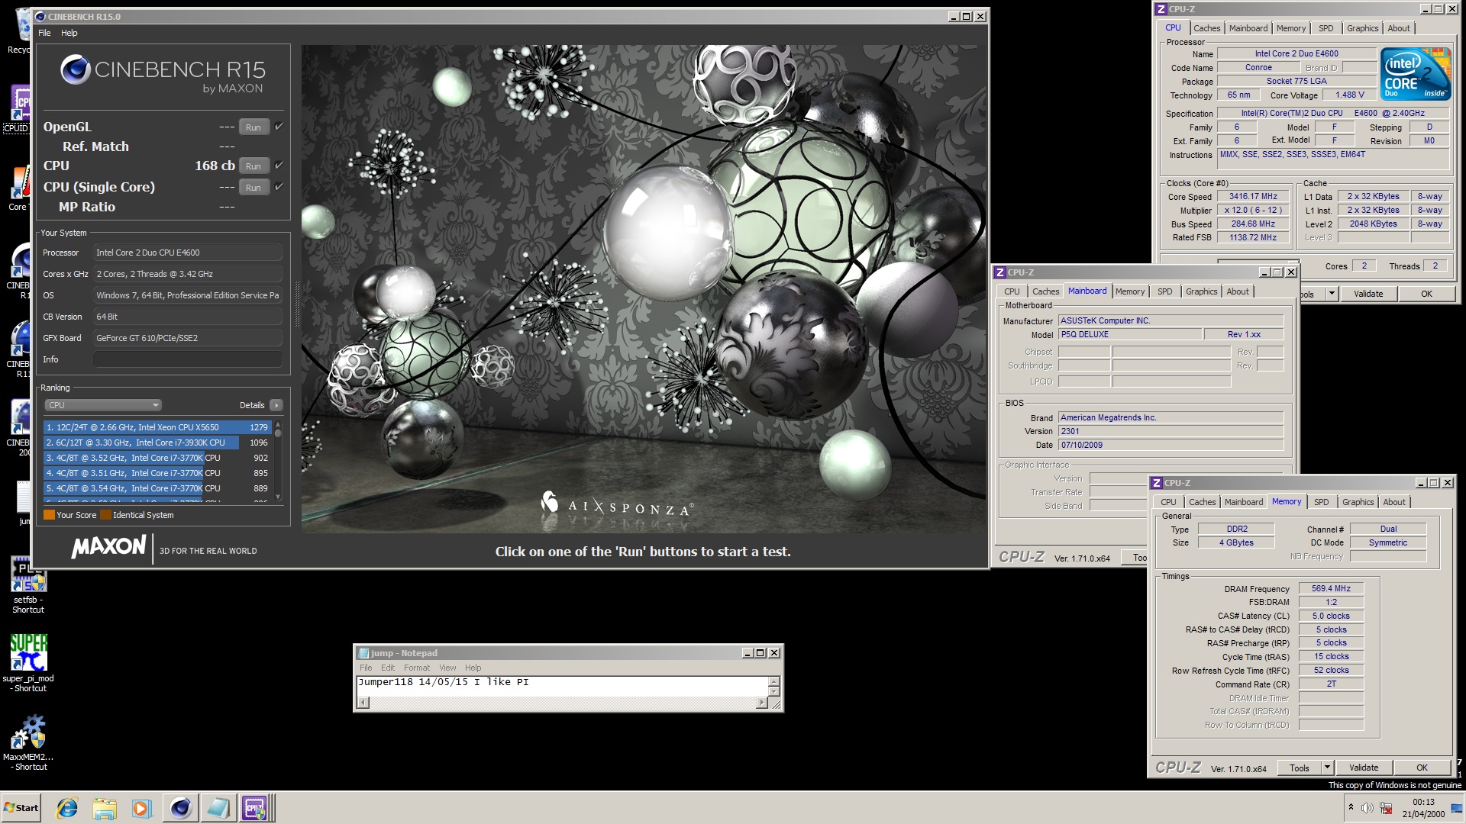Click Validate in the CPU-Z Memory window
1466x824 pixels.
tap(1364, 768)
